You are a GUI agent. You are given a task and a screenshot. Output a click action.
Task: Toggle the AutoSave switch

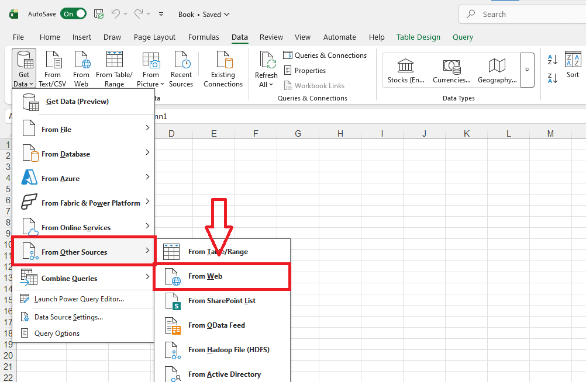73,14
